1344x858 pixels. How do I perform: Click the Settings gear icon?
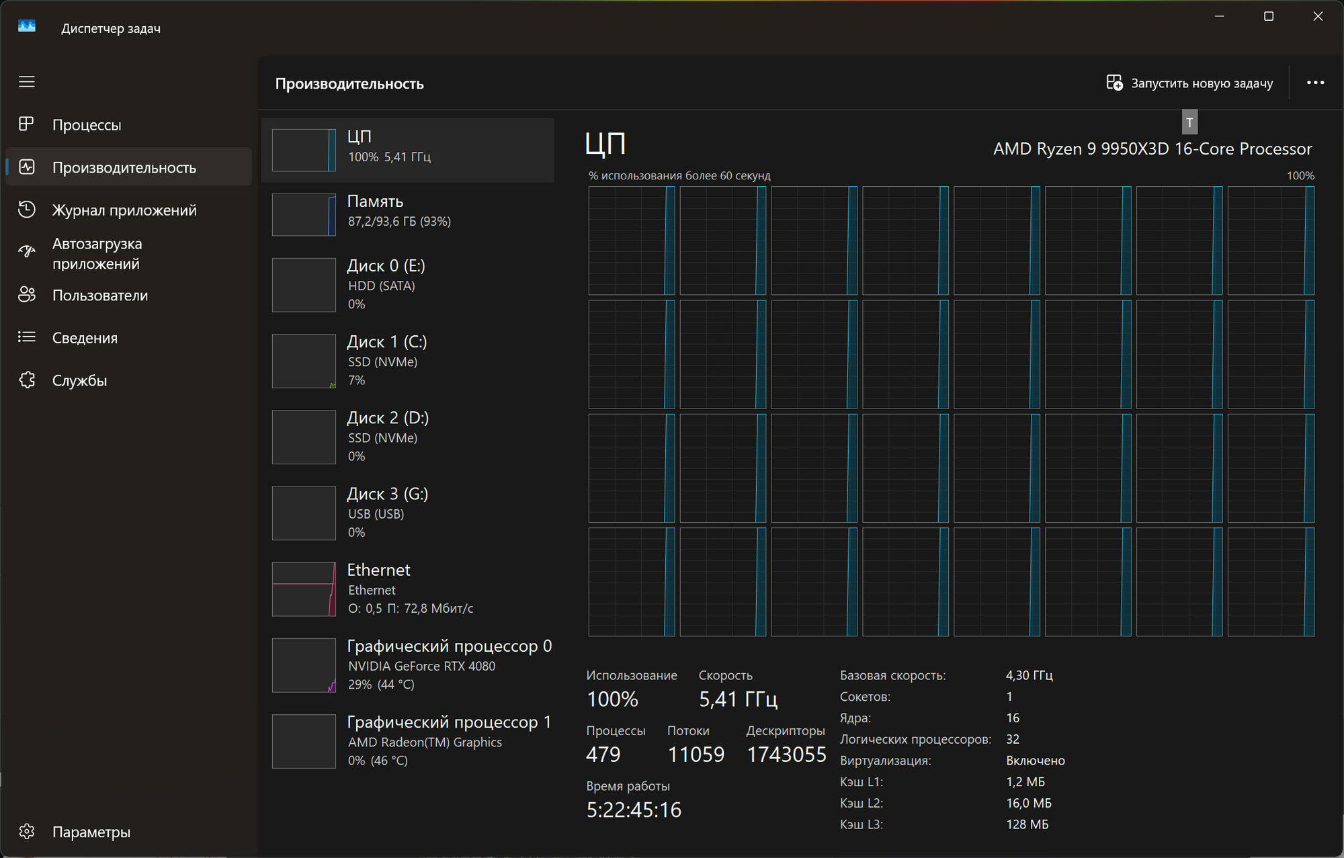point(27,832)
